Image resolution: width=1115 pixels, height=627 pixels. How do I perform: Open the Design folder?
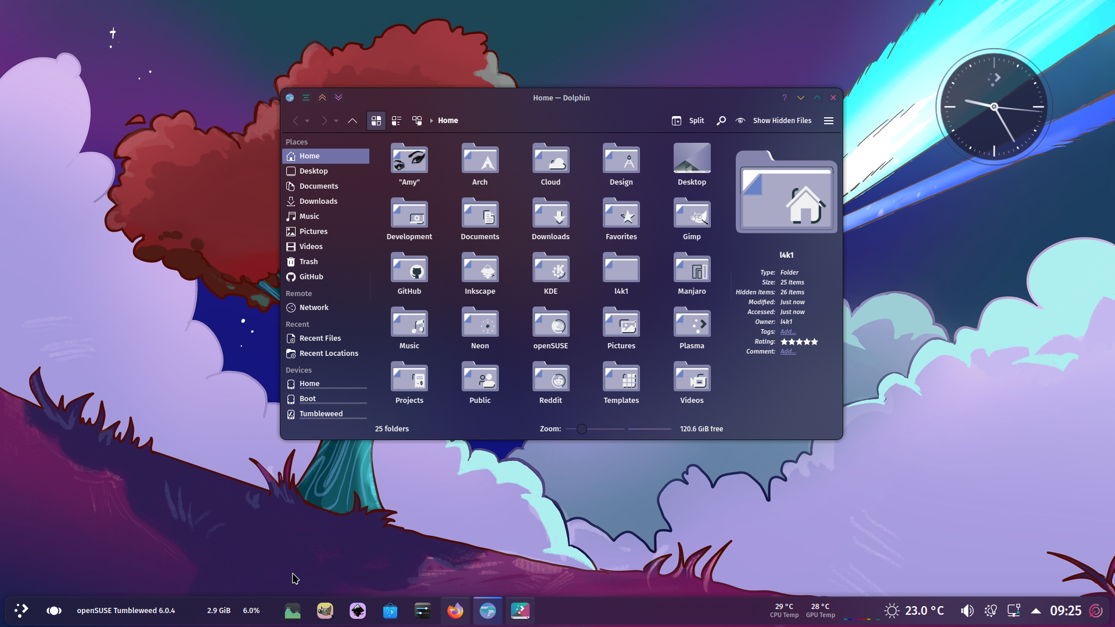(x=621, y=165)
